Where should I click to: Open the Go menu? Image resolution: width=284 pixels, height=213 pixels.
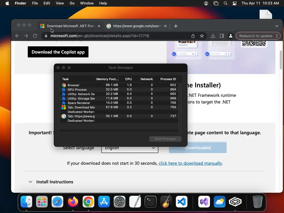click(x=72, y=3)
